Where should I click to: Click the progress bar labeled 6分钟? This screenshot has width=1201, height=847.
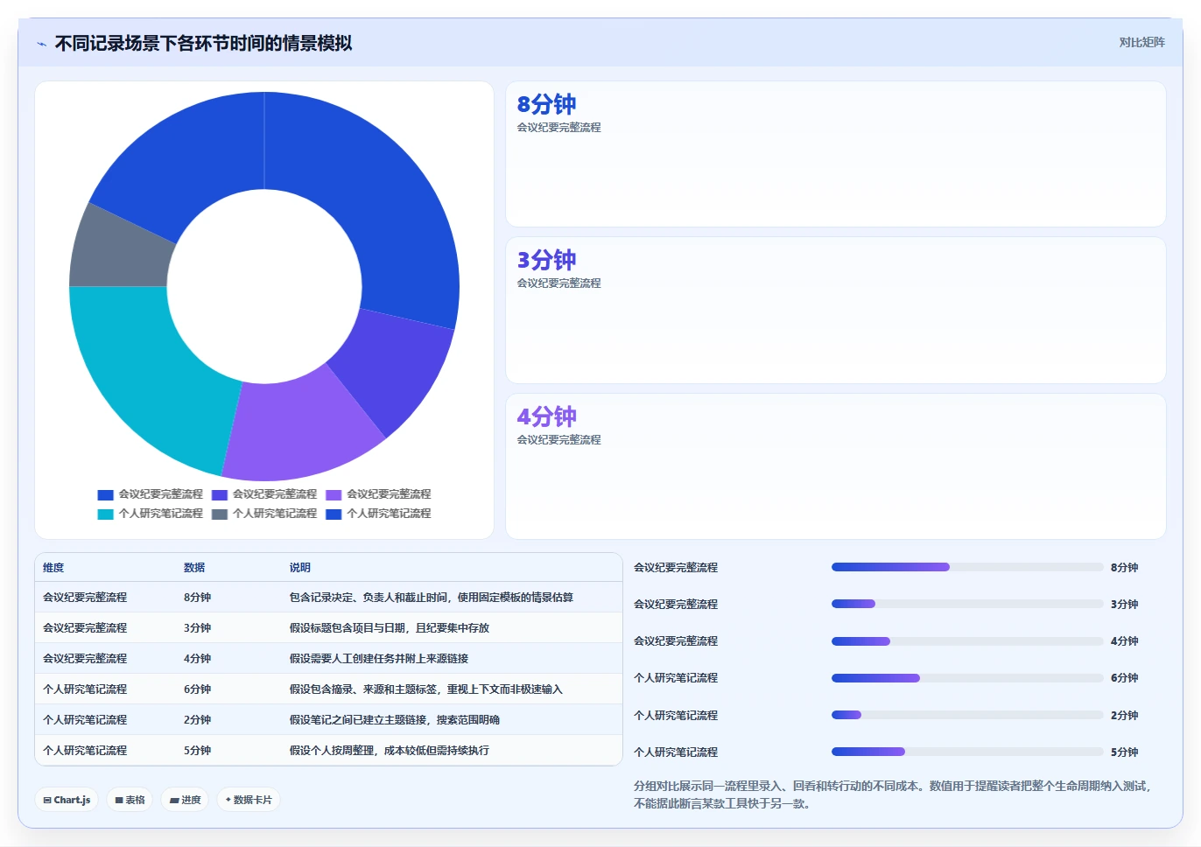[967, 678]
